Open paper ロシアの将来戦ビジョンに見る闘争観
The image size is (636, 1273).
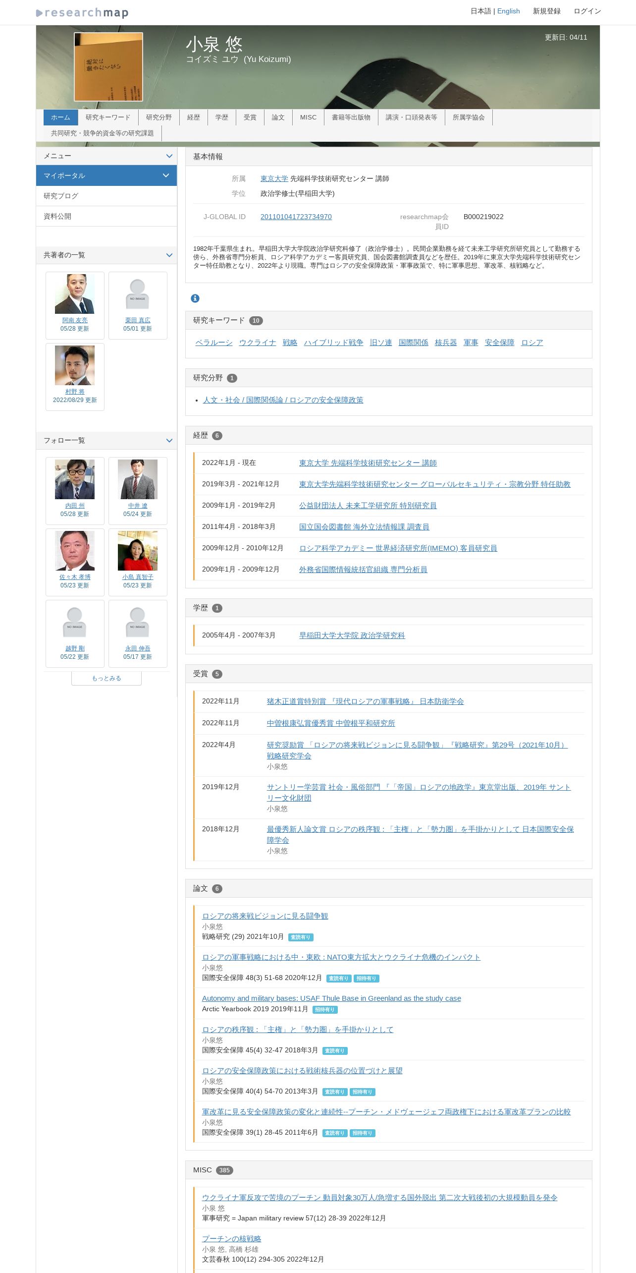point(265,916)
